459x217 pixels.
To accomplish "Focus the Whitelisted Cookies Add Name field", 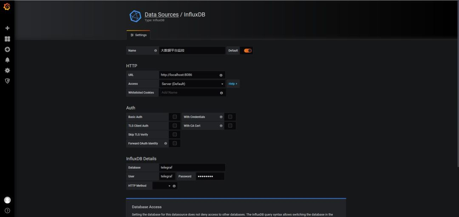I will pos(192,93).
